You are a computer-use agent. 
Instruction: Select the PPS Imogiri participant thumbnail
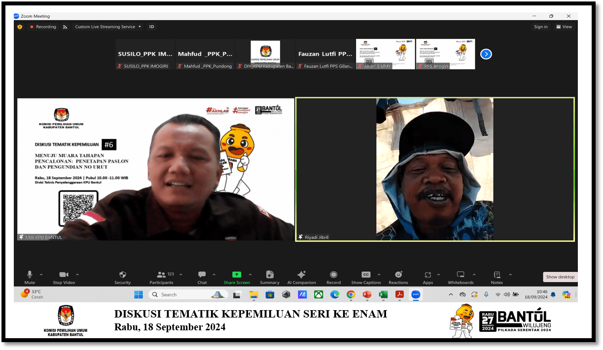pos(445,54)
